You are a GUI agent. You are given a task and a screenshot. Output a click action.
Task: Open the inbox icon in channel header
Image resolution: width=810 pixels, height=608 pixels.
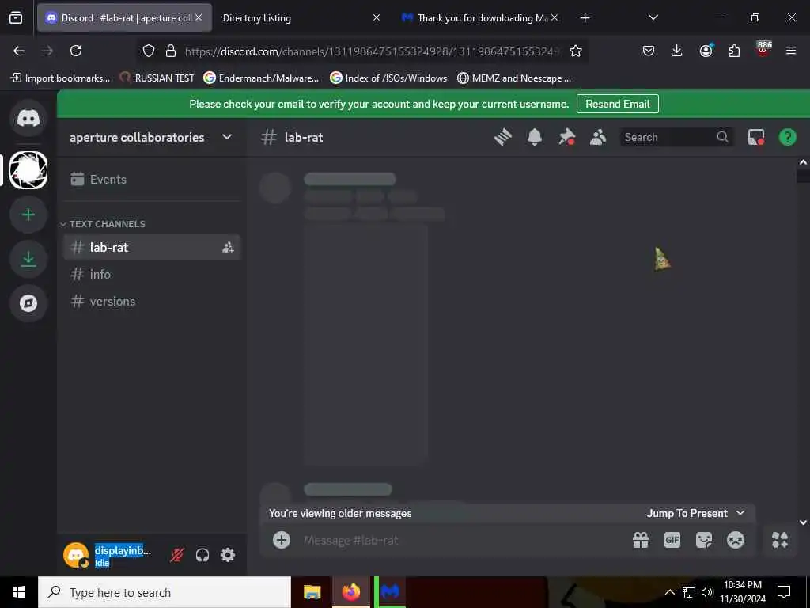(756, 137)
